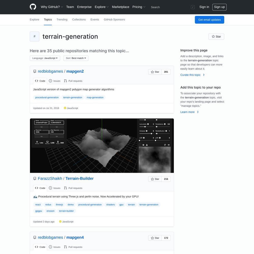
Task: Star the terrain-generation topic
Action: click(x=216, y=37)
